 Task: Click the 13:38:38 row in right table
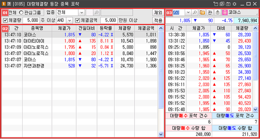pyautogui.click(x=209, y=35)
